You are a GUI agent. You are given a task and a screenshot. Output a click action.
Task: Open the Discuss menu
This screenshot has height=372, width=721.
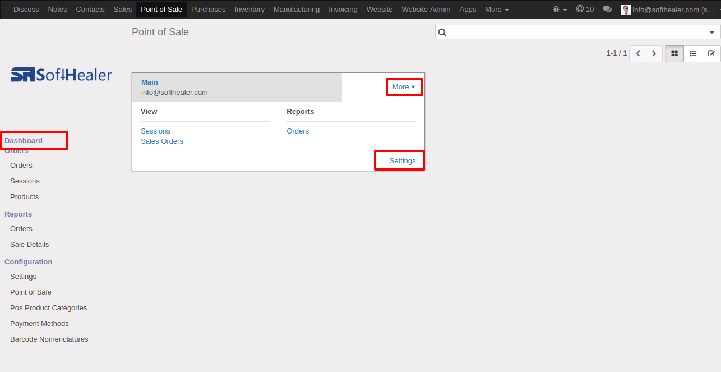pos(26,10)
